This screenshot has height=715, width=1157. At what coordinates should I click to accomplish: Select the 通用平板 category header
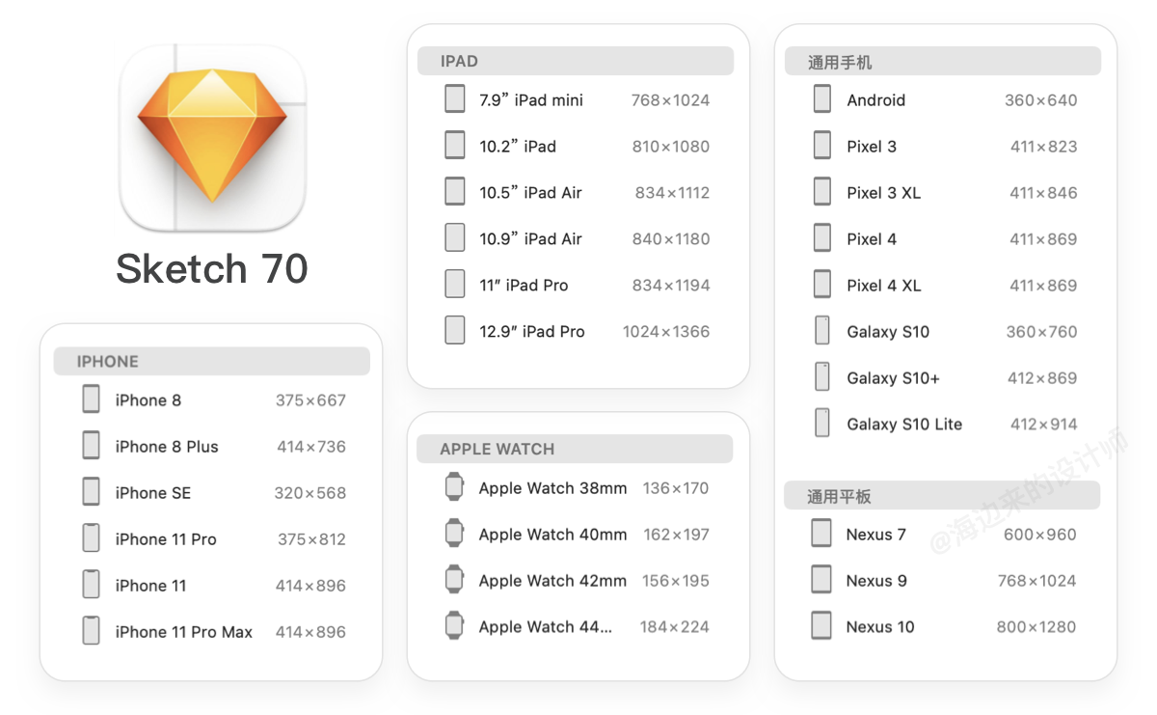click(x=943, y=496)
